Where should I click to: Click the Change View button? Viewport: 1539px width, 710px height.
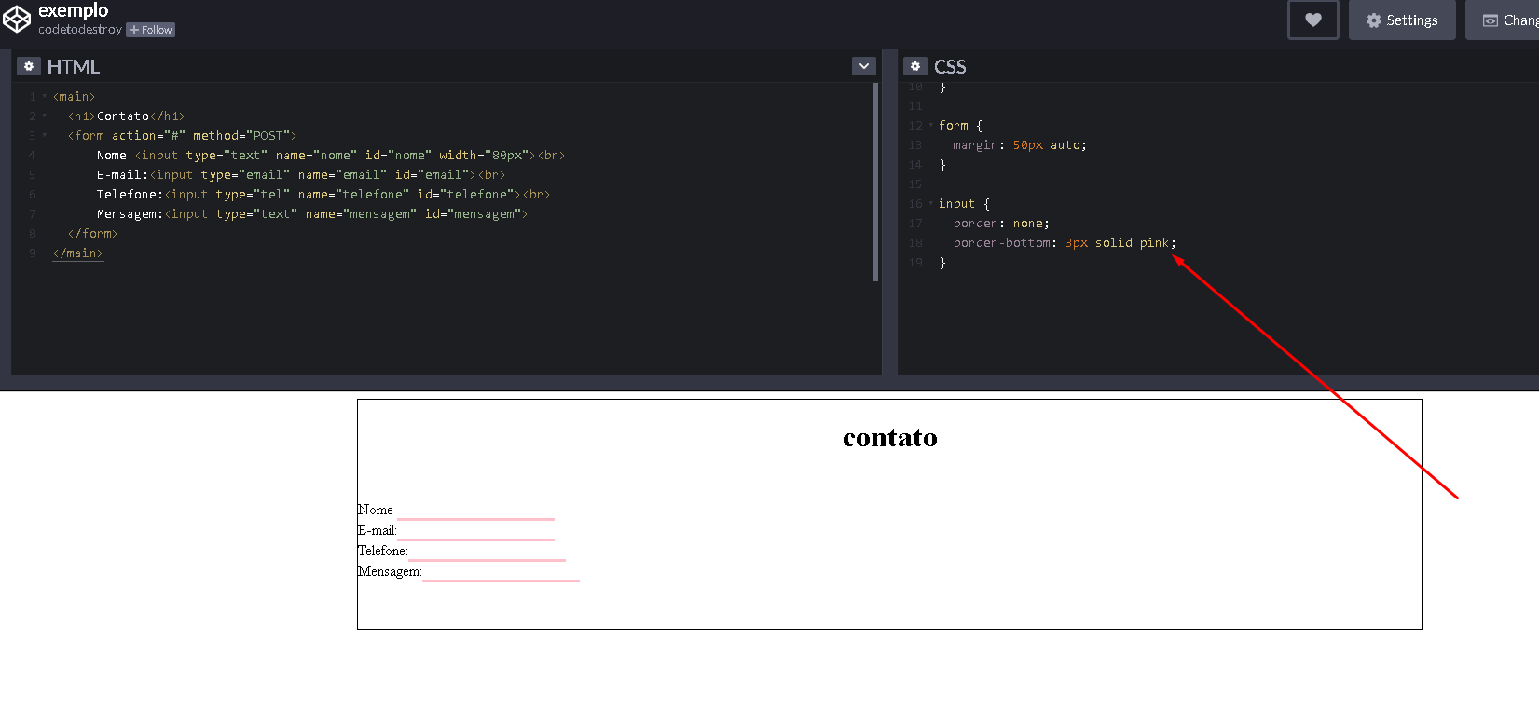(1503, 20)
